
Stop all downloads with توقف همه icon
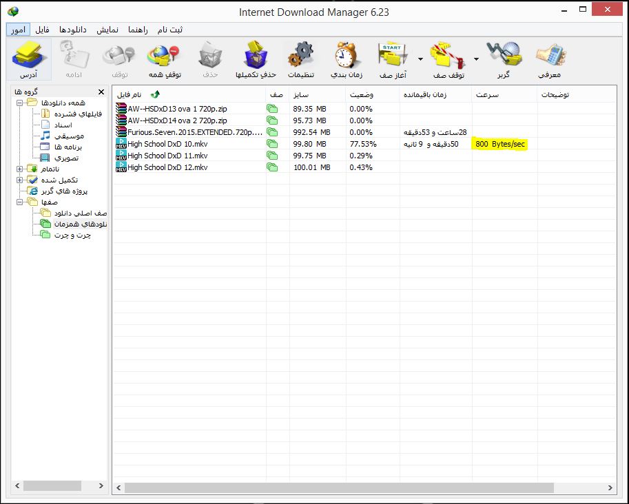164,55
